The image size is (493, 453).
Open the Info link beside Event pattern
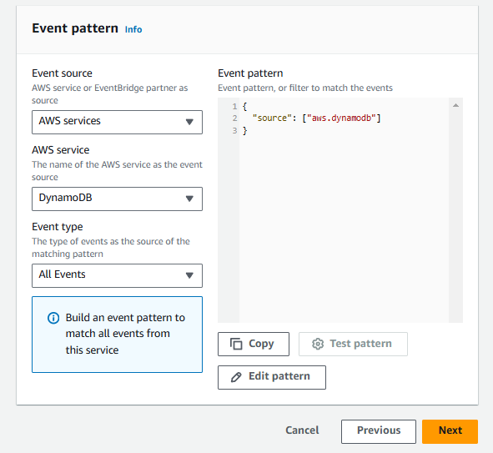[x=133, y=29]
